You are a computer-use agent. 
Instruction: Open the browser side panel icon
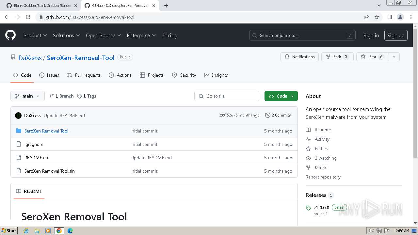click(x=390, y=17)
